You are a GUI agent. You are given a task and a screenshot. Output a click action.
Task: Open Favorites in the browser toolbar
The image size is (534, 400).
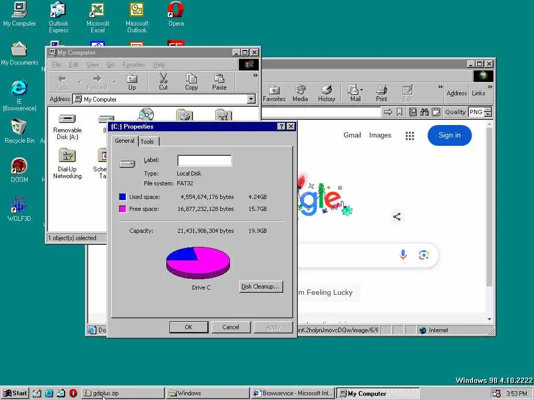(x=274, y=94)
